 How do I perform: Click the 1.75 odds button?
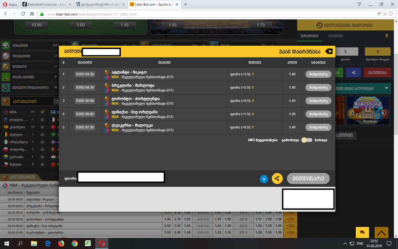click(x=261, y=25)
